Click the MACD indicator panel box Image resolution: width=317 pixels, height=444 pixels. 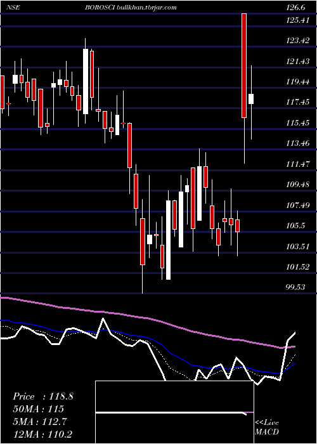coord(174,412)
